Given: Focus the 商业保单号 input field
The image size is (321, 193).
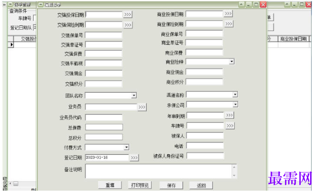Looking at the screenshot, I should pyautogui.click(x=204, y=34).
